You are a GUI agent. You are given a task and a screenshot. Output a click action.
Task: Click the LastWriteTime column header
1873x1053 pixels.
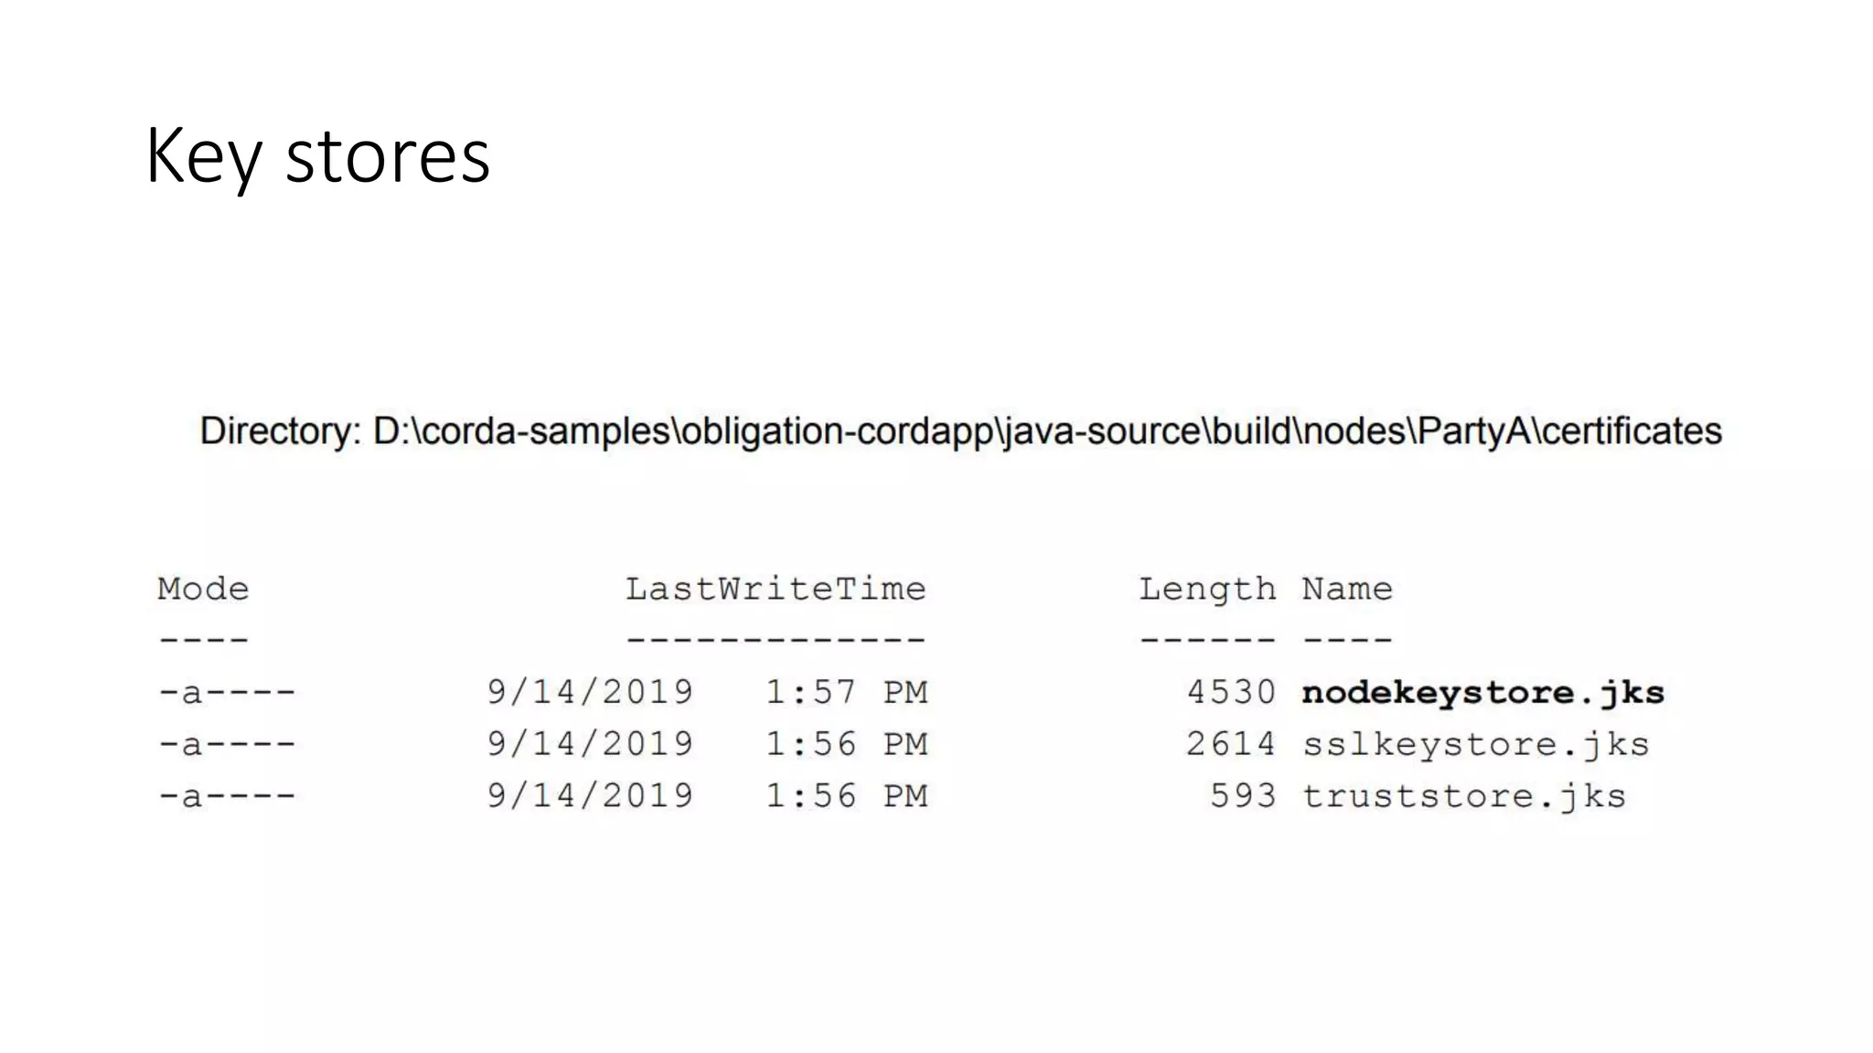pos(776,590)
